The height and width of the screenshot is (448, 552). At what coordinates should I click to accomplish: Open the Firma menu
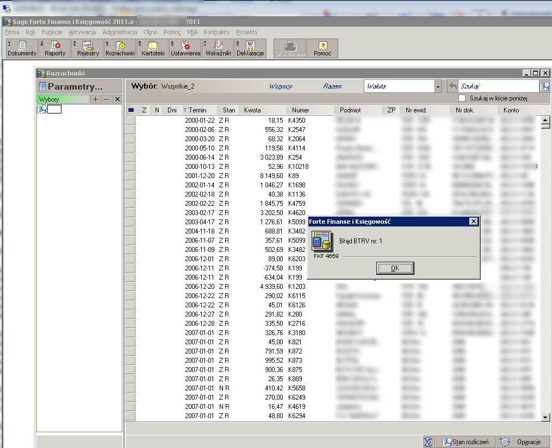[x=12, y=32]
